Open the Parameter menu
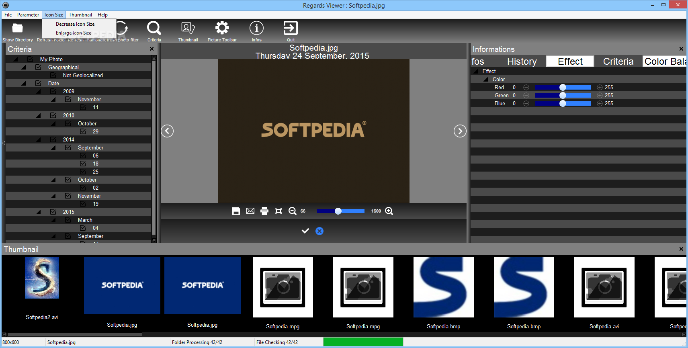The height and width of the screenshot is (348, 688). point(28,15)
